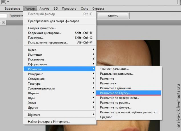
Task: Expand the Digimarc submenu
Action: (x=60, y=115)
